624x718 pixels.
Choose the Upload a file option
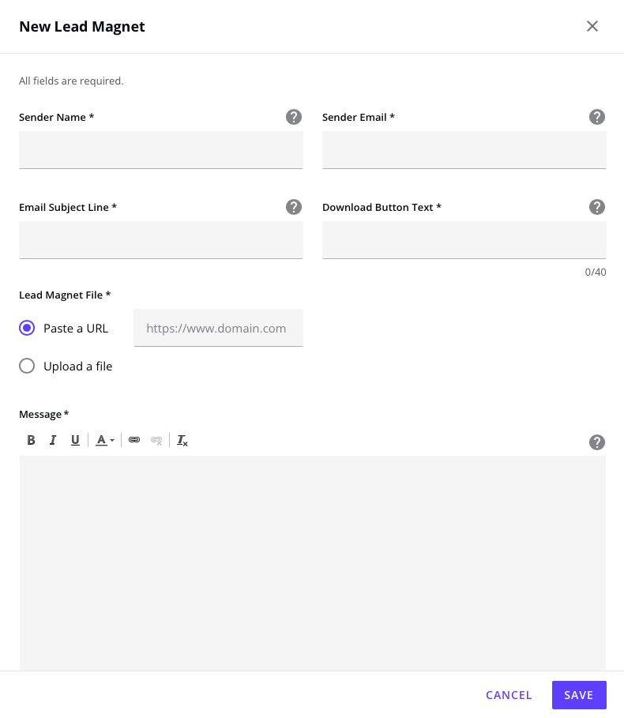coord(26,366)
